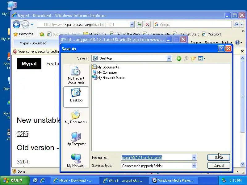Click the Cancel button in Save As
Image resolution: width=247 pixels, height=185 pixels.
[219, 166]
